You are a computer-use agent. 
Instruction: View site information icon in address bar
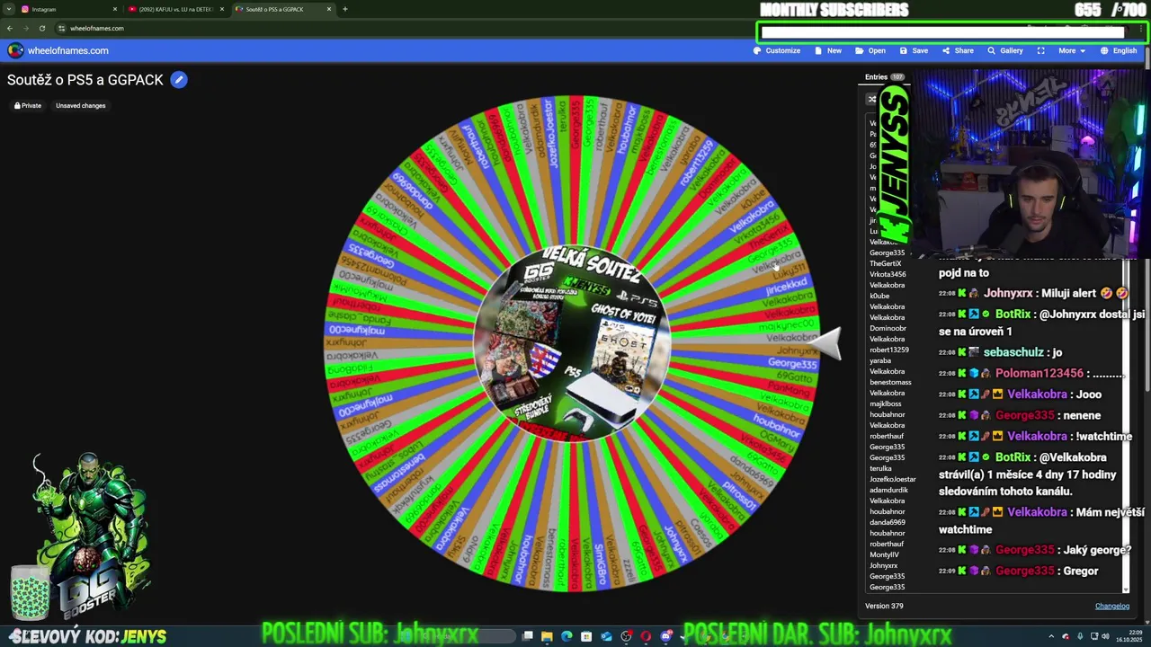(x=61, y=28)
